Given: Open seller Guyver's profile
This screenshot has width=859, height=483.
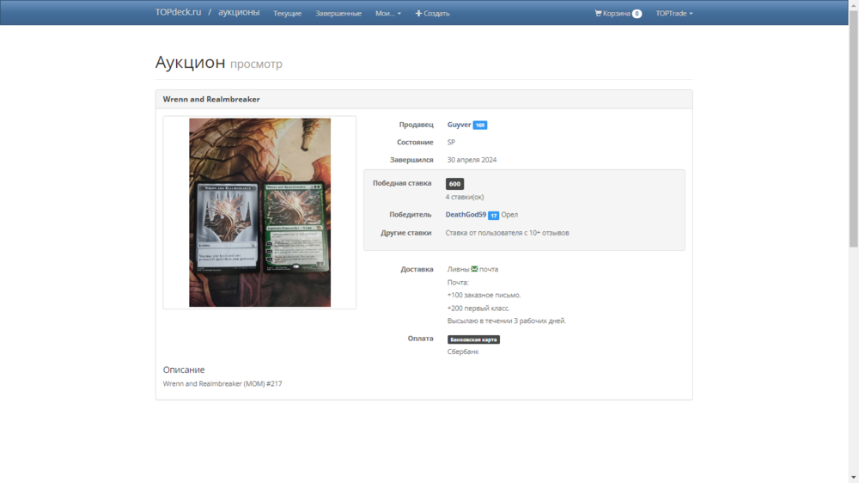Looking at the screenshot, I should [x=459, y=125].
